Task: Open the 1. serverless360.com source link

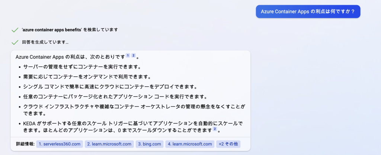Action: point(60,144)
